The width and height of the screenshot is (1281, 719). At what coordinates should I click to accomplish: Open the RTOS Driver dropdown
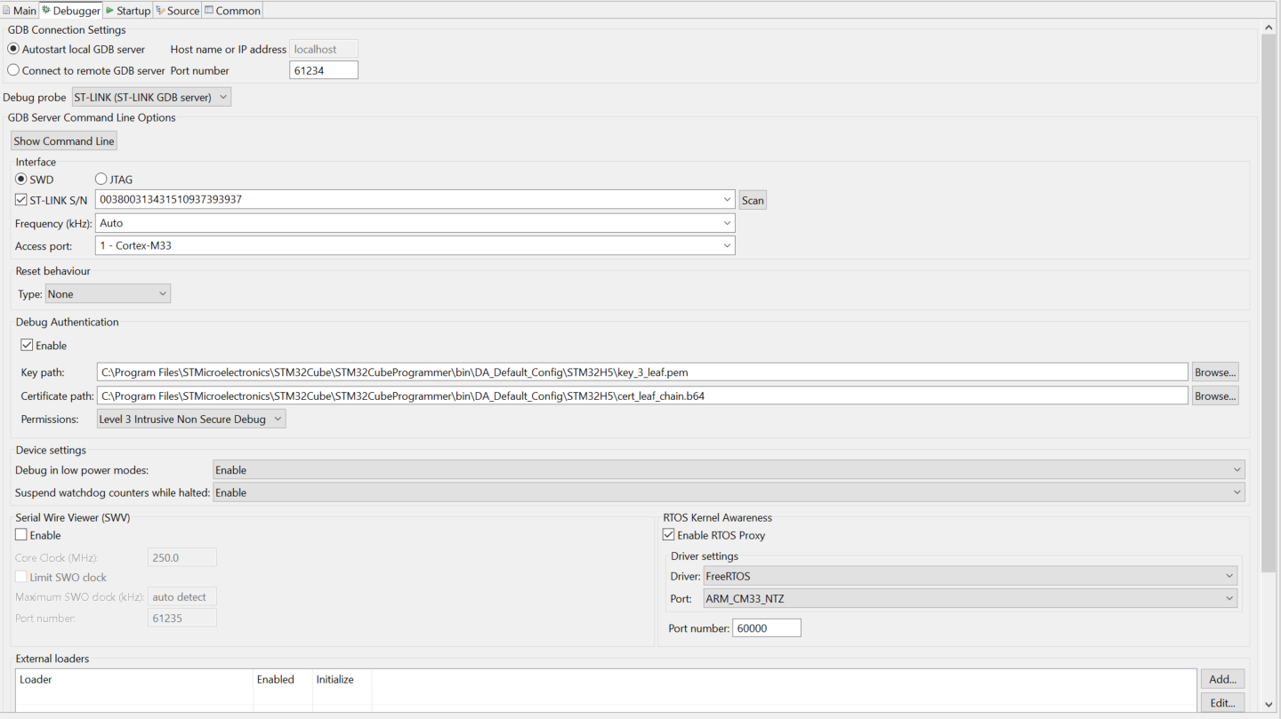click(x=1230, y=575)
